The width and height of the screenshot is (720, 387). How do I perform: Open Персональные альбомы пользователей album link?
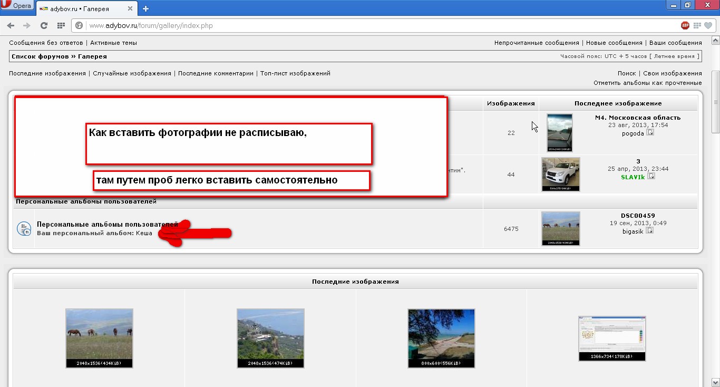pos(107,224)
